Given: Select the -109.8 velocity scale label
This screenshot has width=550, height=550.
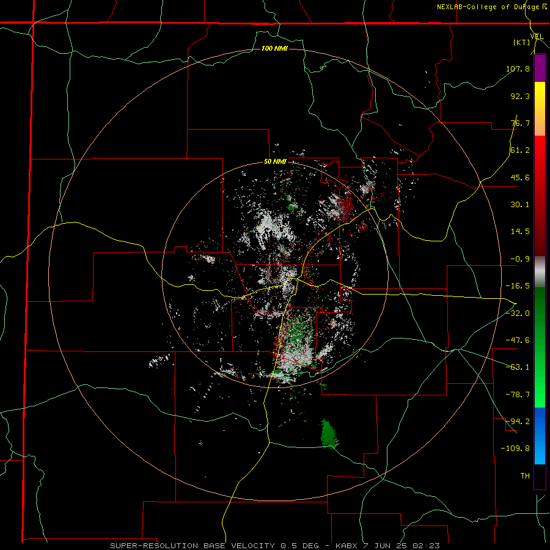Looking at the screenshot, I should pos(515,449).
